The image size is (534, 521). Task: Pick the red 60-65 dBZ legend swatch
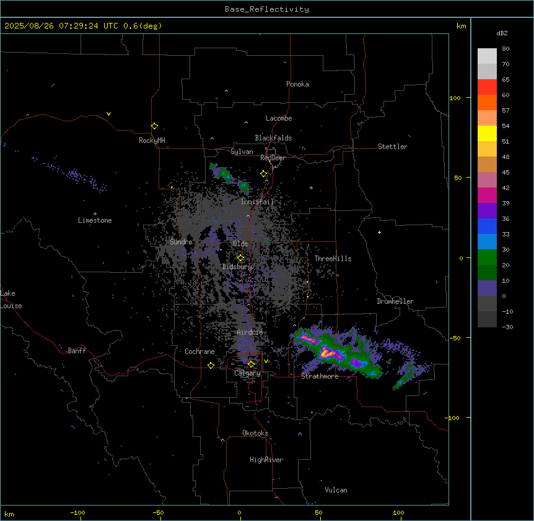(487, 87)
